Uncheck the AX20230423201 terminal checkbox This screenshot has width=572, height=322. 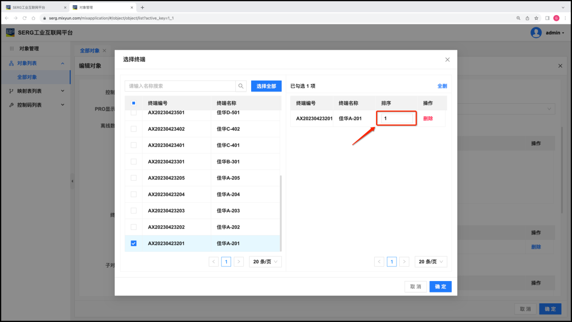tap(134, 243)
